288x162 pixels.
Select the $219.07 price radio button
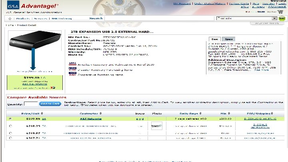click(10, 133)
